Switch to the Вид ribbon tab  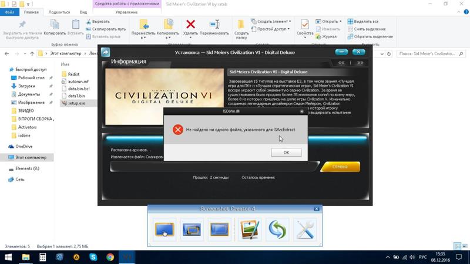[83, 12]
